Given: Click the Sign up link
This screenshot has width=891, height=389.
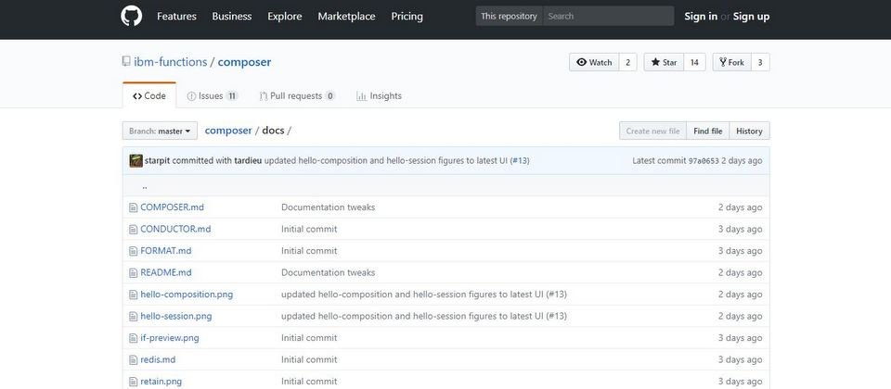Looking at the screenshot, I should coord(751,17).
